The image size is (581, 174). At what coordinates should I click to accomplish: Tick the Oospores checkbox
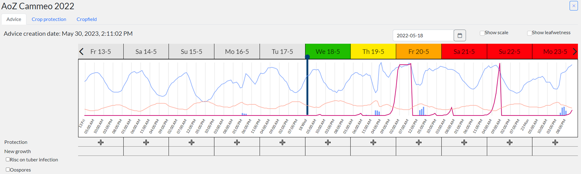tap(8, 170)
